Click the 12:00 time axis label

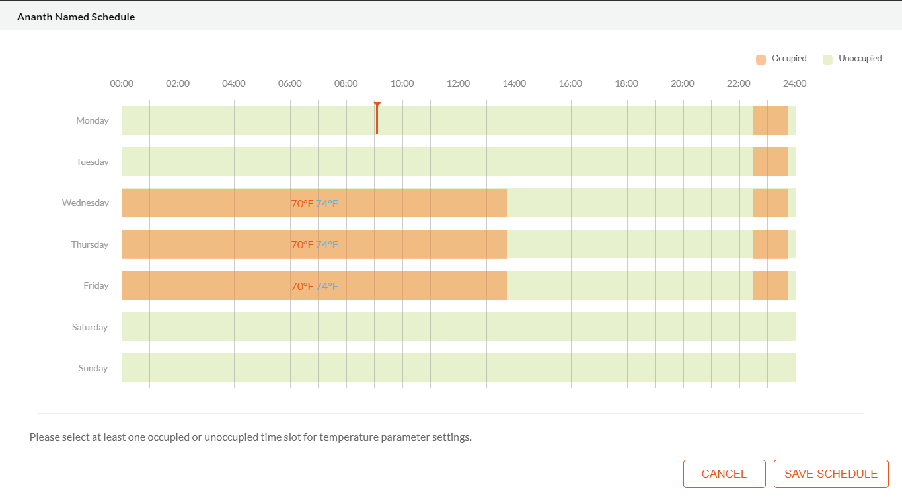pyautogui.click(x=458, y=83)
